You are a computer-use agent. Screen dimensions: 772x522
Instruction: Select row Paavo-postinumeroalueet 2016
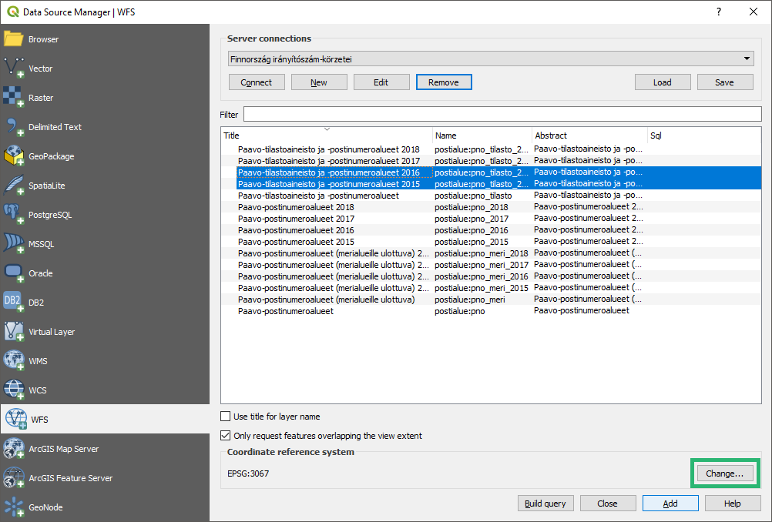[x=491, y=230]
